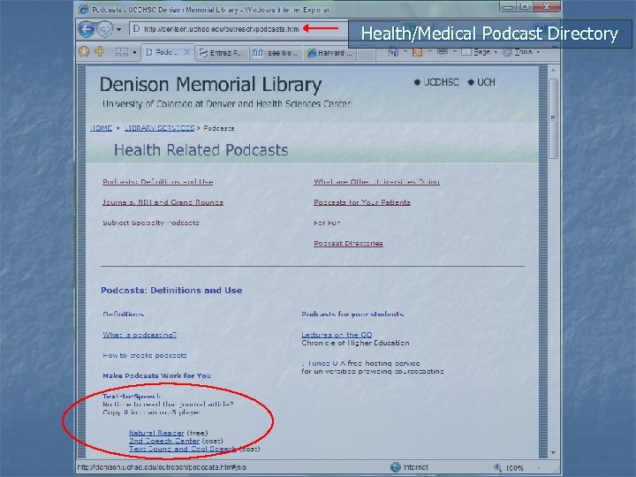Go to HOME breadcrumb link
The width and height of the screenshot is (636, 477).
[101, 128]
